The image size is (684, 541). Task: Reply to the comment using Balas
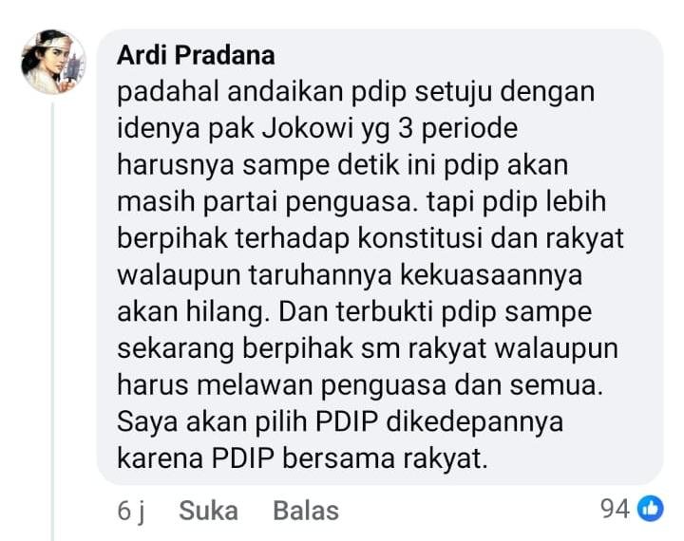point(306,511)
